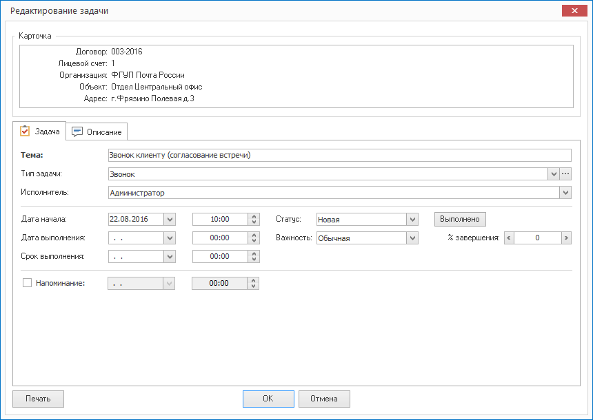Open the Дата выполнения date dropdown

click(x=170, y=238)
